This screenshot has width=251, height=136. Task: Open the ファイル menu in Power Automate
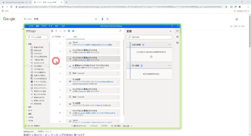(31, 26)
